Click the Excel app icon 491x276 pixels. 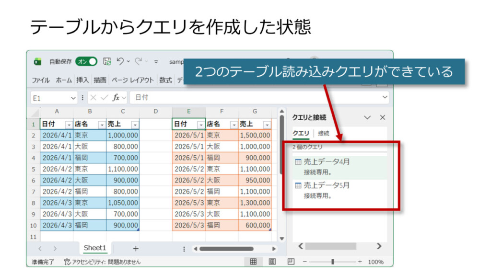[37, 61]
